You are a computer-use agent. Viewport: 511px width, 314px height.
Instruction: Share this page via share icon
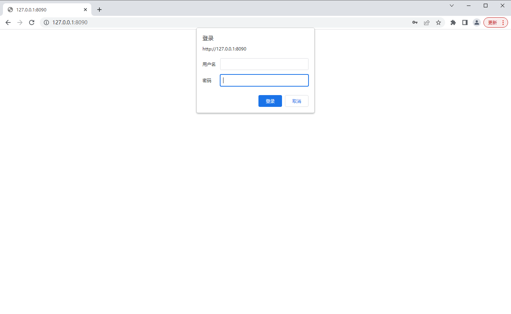coord(427,22)
